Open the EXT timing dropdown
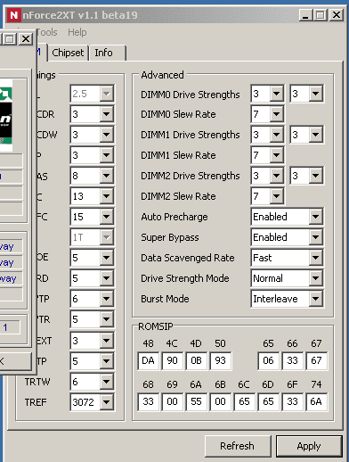The image size is (349, 462). (x=92, y=341)
